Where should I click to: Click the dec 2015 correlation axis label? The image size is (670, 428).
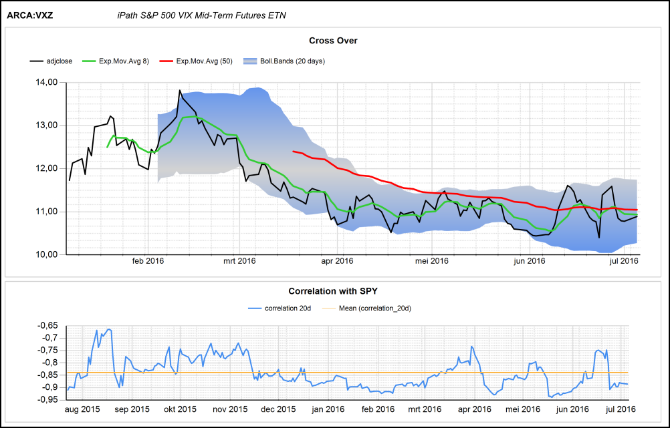point(278,409)
